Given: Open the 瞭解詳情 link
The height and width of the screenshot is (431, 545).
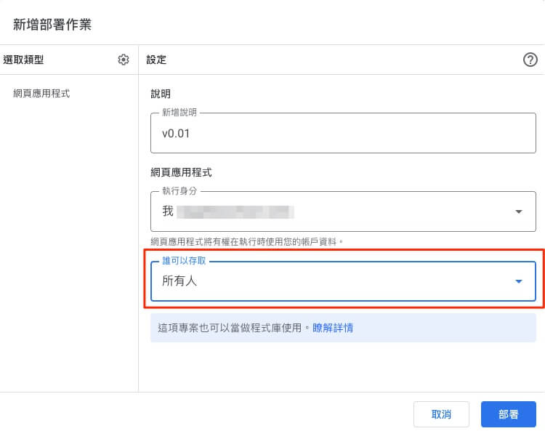Looking at the screenshot, I should (333, 328).
